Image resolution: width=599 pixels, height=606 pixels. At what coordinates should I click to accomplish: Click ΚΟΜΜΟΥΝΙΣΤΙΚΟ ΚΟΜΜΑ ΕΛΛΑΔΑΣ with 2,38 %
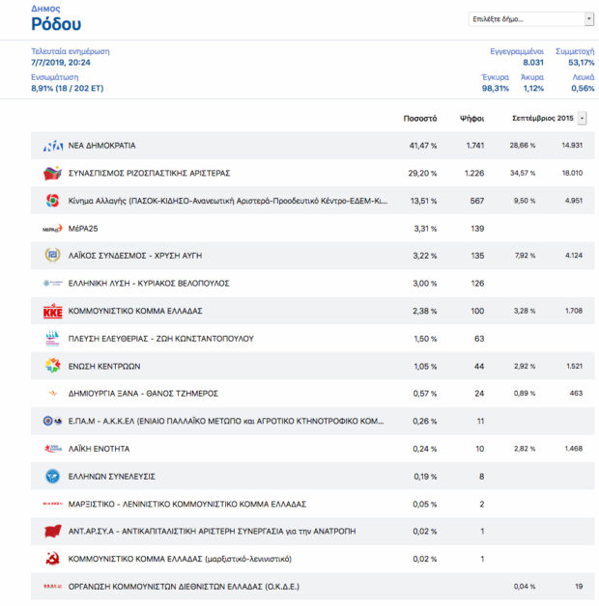coord(135,311)
